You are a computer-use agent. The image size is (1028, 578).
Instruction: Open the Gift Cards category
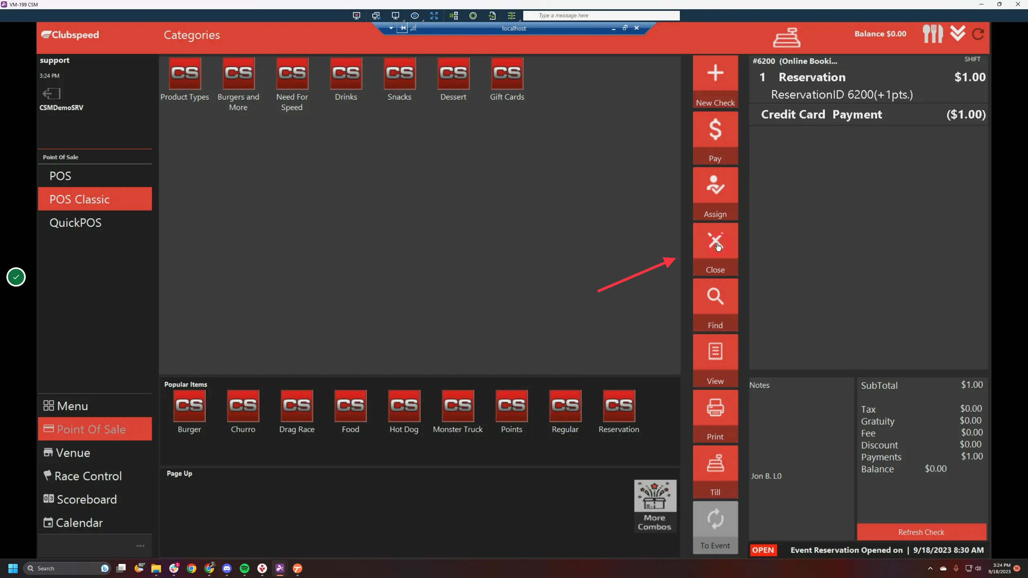coord(507,79)
